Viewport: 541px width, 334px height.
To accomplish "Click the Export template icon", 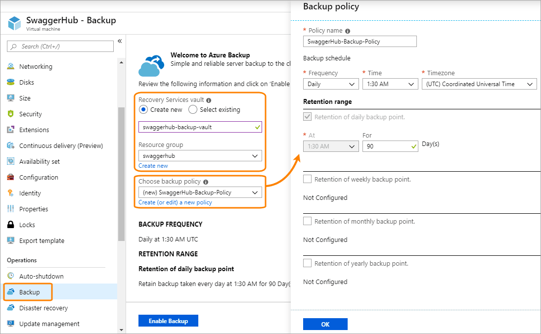I will click(11, 240).
